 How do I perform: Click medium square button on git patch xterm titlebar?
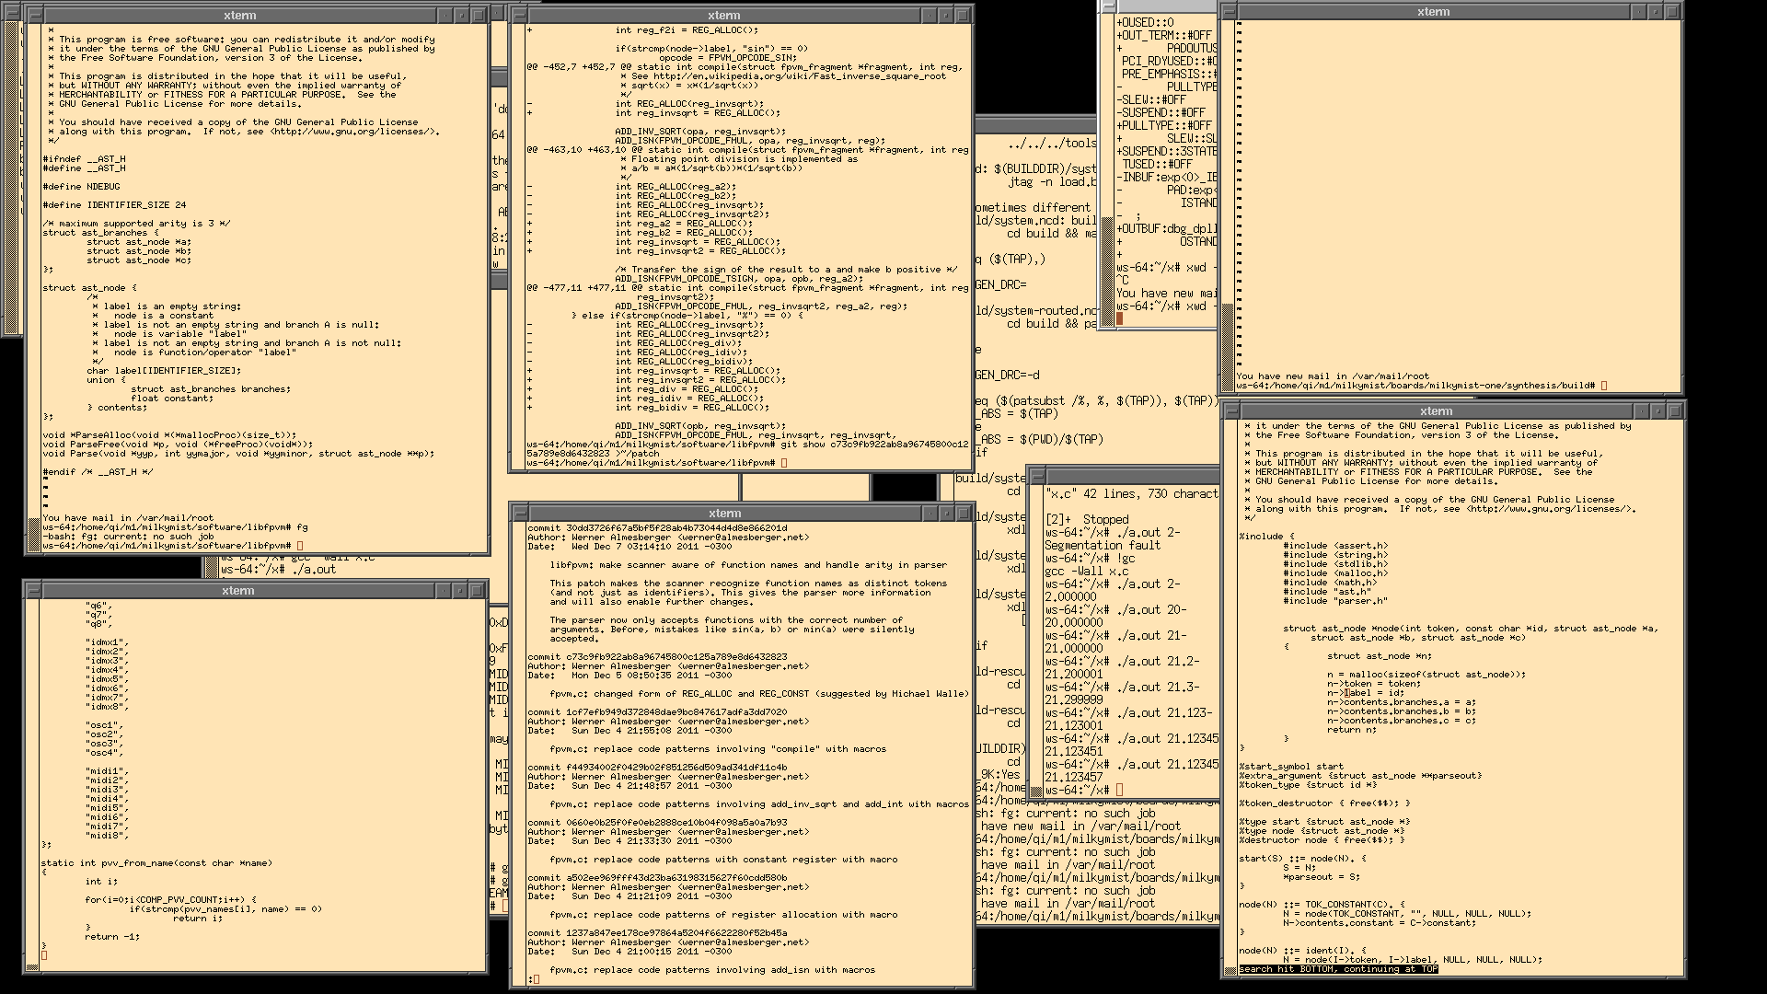coord(945,16)
